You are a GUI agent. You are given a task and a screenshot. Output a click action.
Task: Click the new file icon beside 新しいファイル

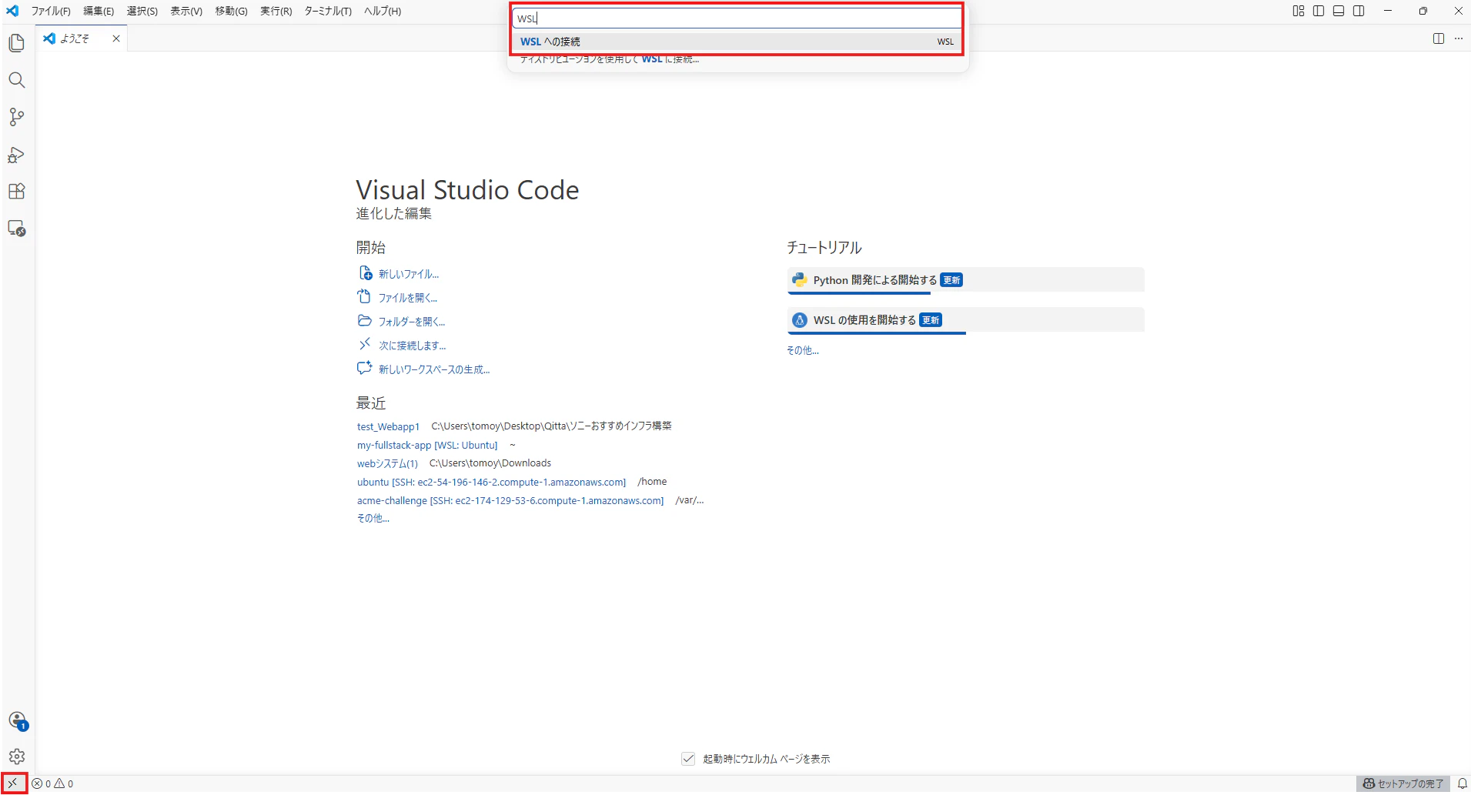point(366,273)
